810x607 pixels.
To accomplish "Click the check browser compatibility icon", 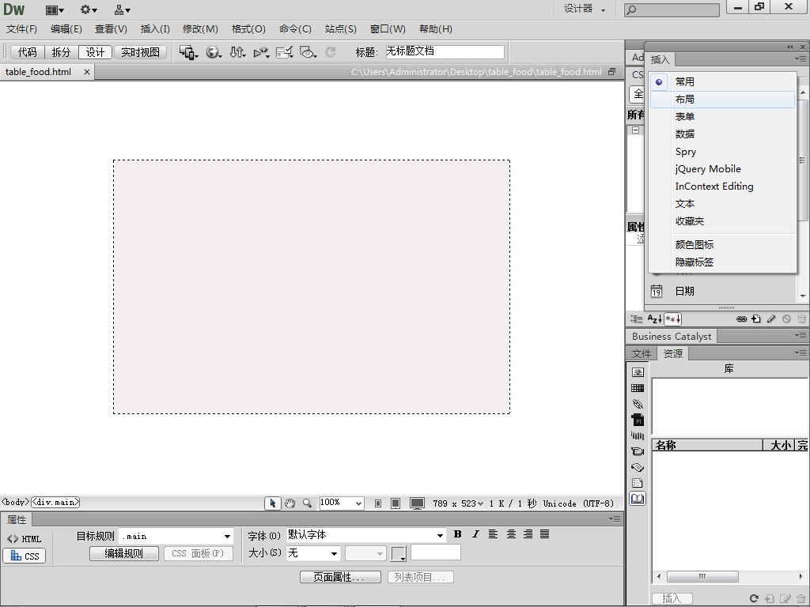I will pos(285,52).
